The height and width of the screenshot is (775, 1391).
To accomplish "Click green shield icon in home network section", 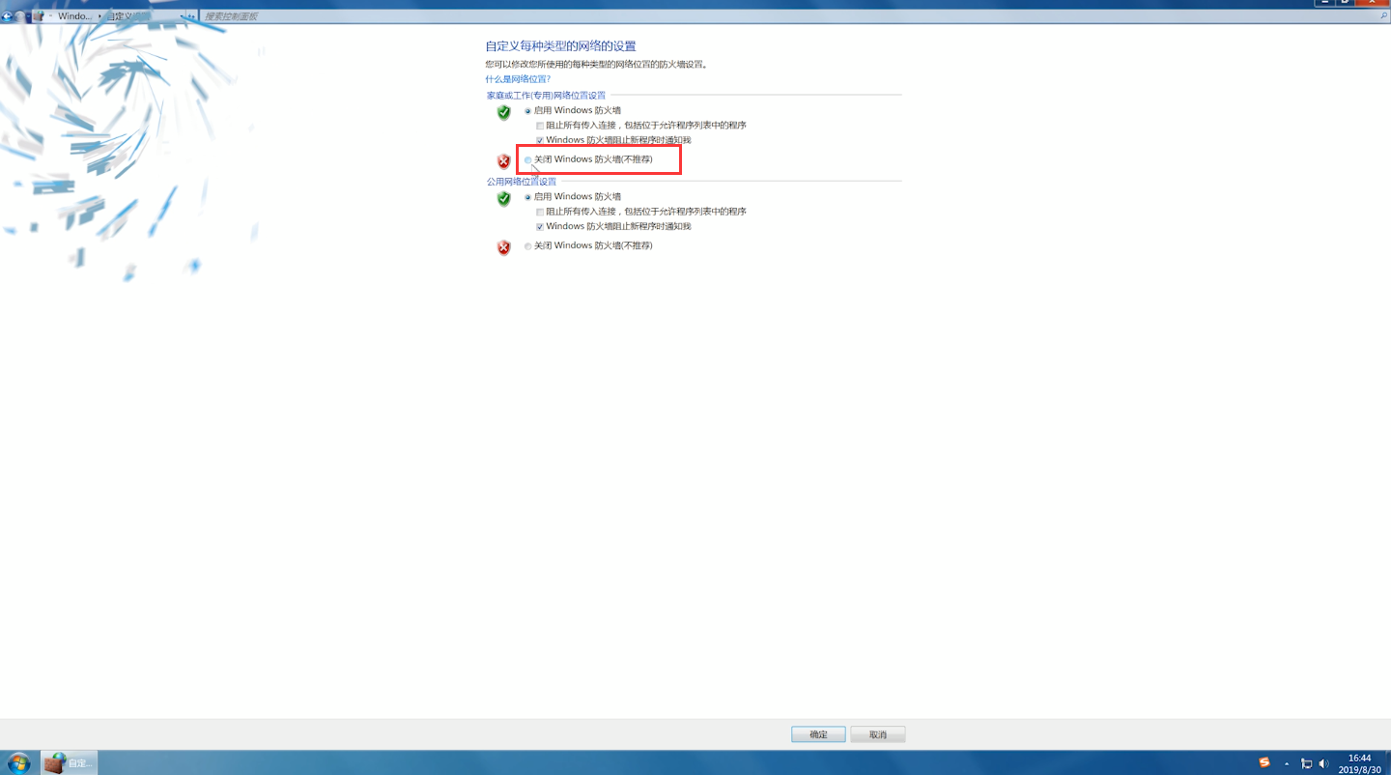I will pyautogui.click(x=503, y=113).
